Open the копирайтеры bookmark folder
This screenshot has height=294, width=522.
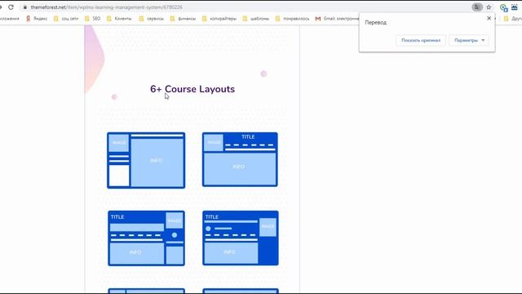pos(219,19)
